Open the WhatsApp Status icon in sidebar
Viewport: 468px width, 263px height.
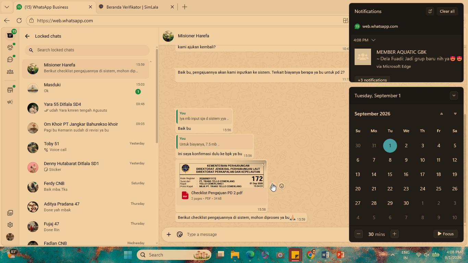pos(10,48)
